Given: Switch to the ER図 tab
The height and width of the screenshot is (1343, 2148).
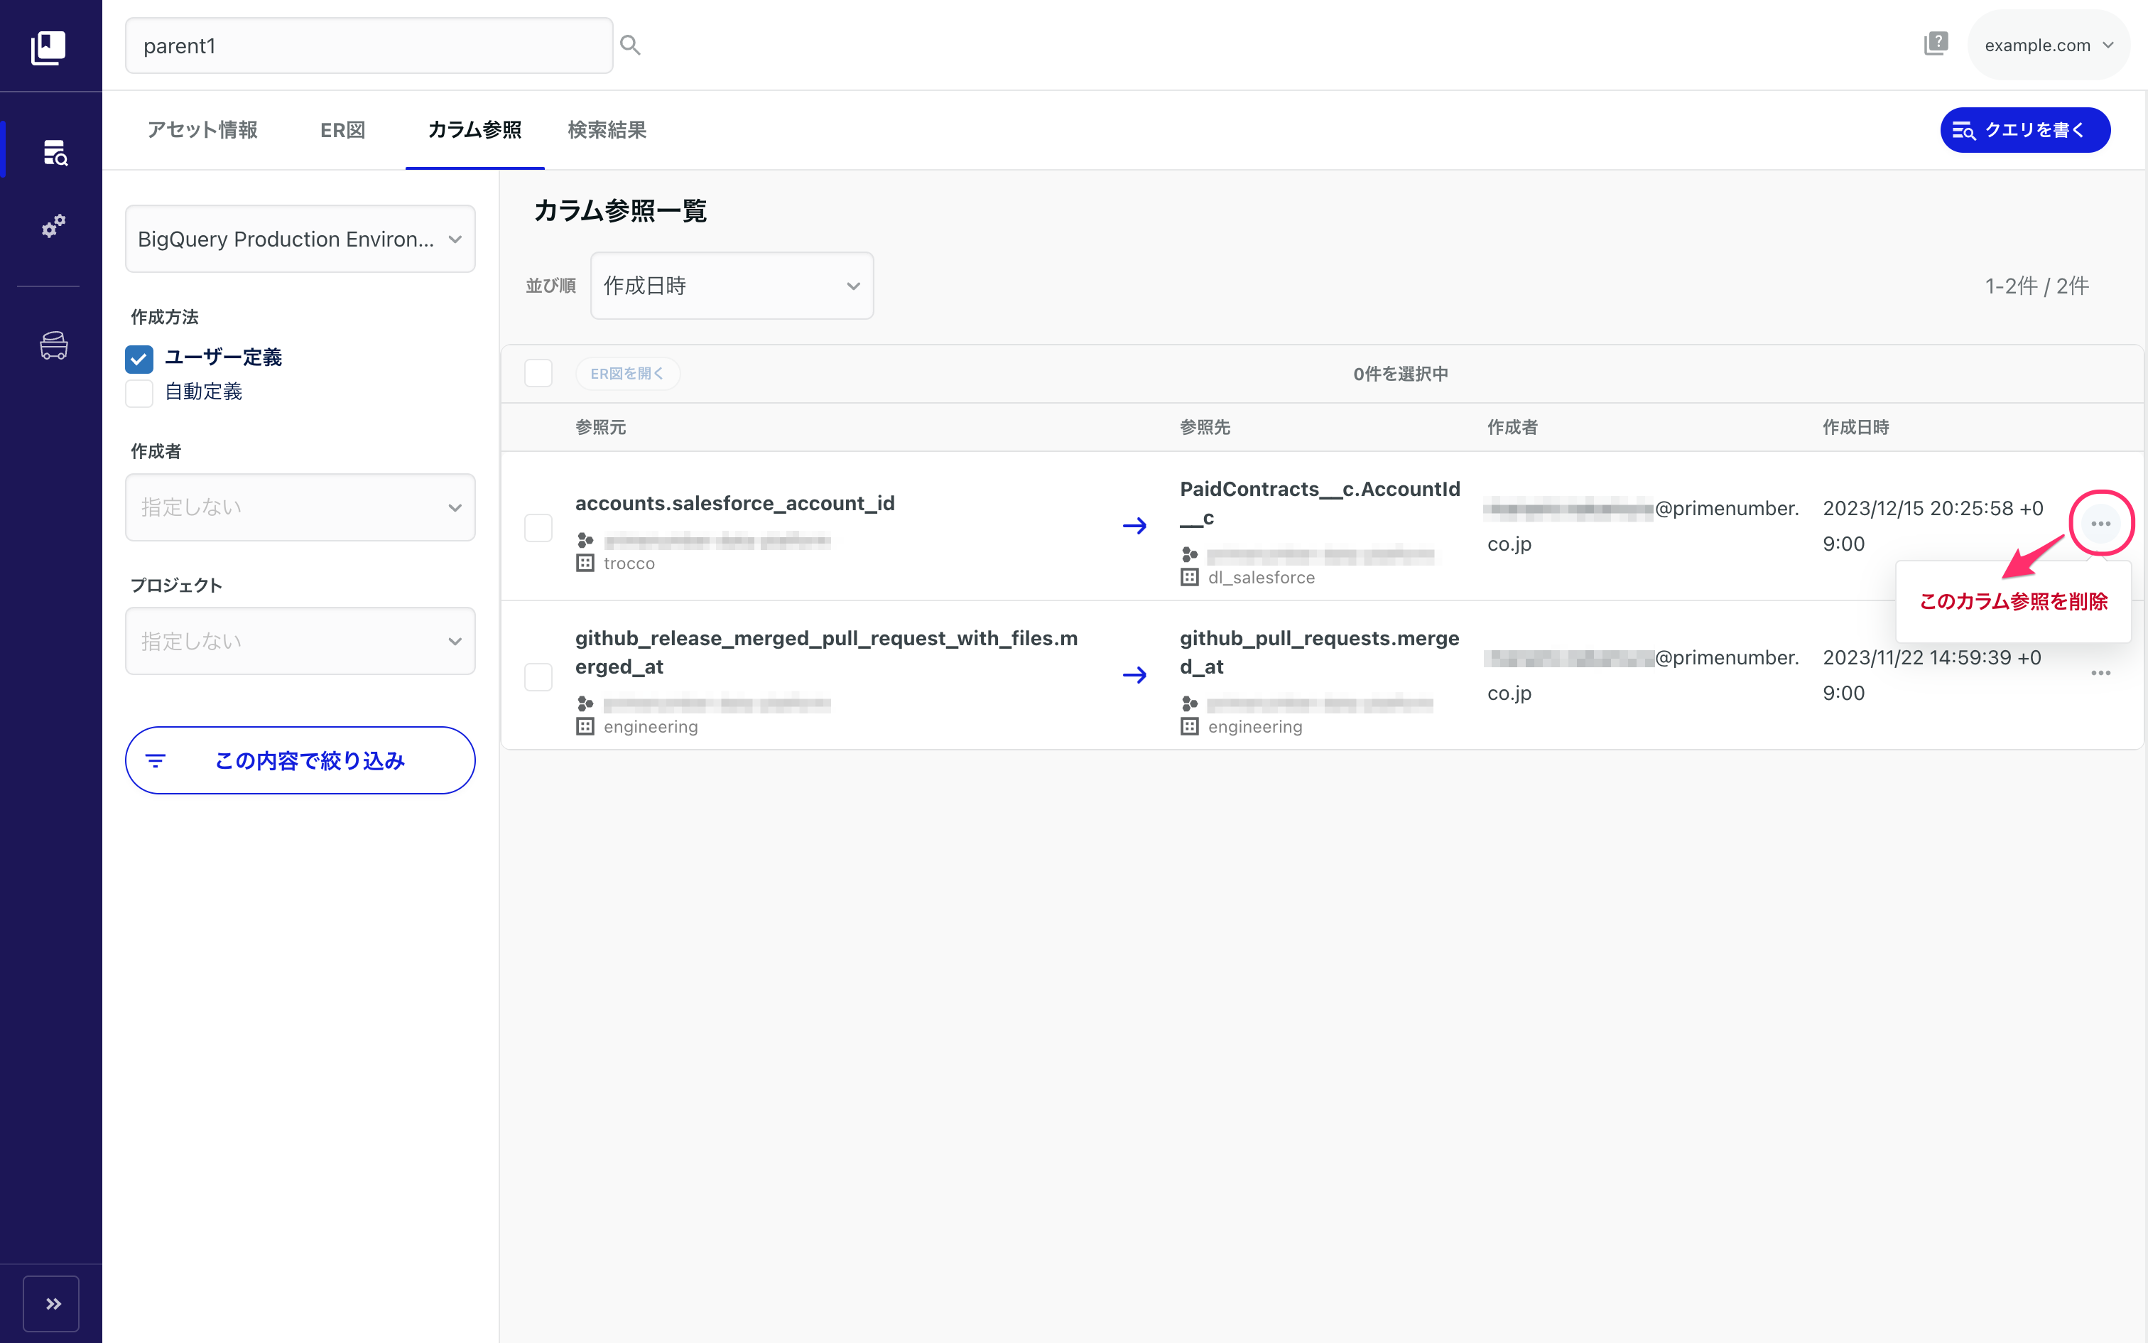Looking at the screenshot, I should pyautogui.click(x=342, y=129).
